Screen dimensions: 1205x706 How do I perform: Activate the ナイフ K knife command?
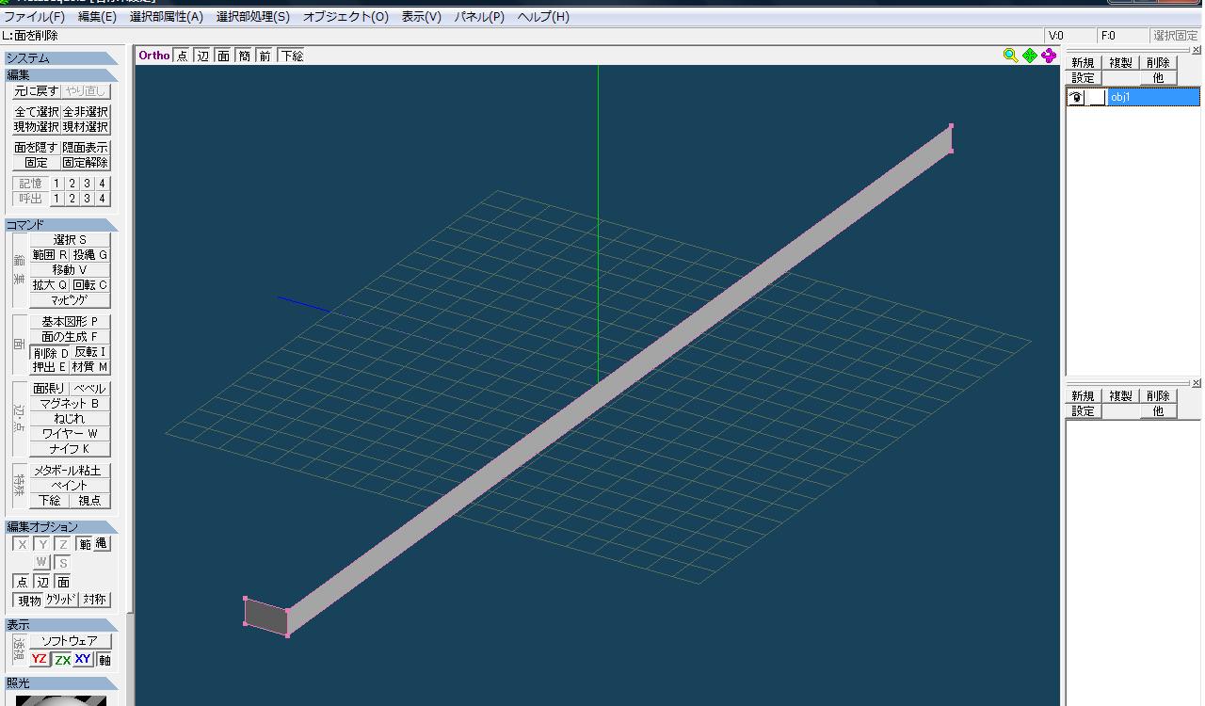click(x=70, y=449)
